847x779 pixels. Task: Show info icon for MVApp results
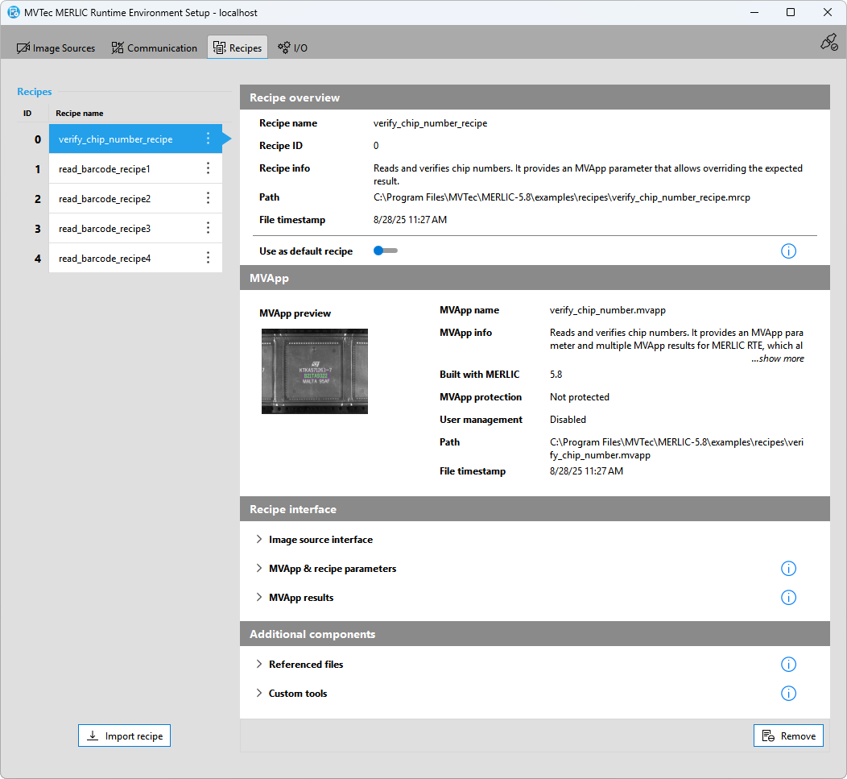point(788,598)
